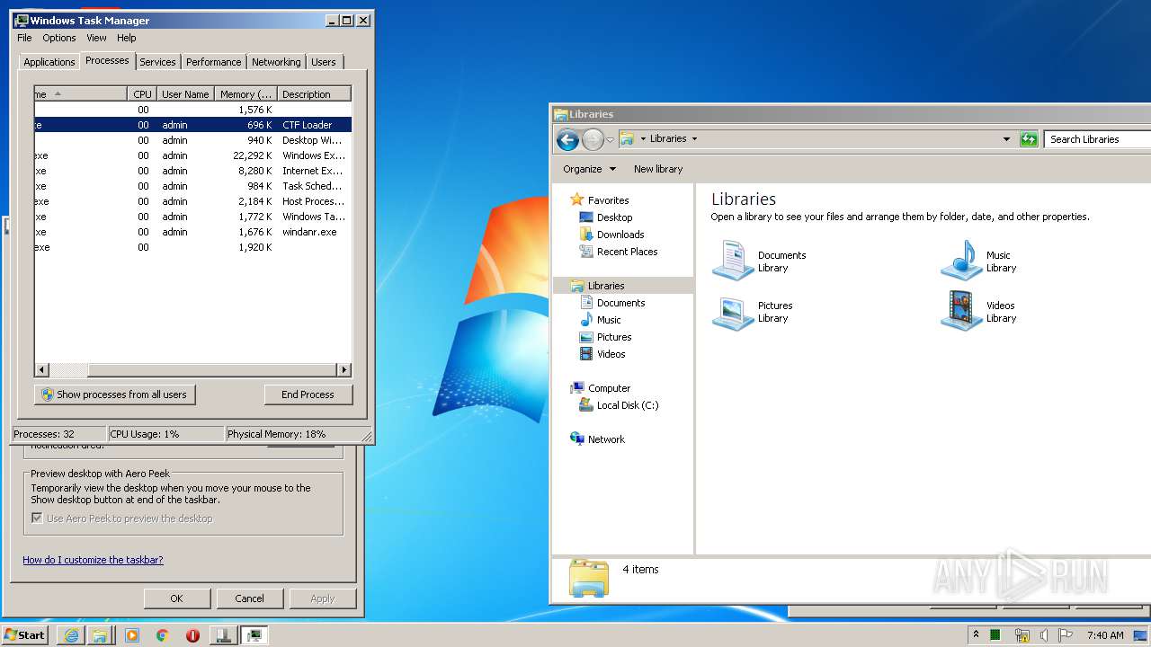Show hidden tray icons arrow

pos(976,634)
